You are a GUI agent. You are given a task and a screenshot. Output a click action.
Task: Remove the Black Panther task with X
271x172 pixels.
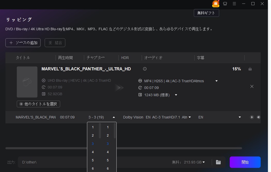coord(252,86)
